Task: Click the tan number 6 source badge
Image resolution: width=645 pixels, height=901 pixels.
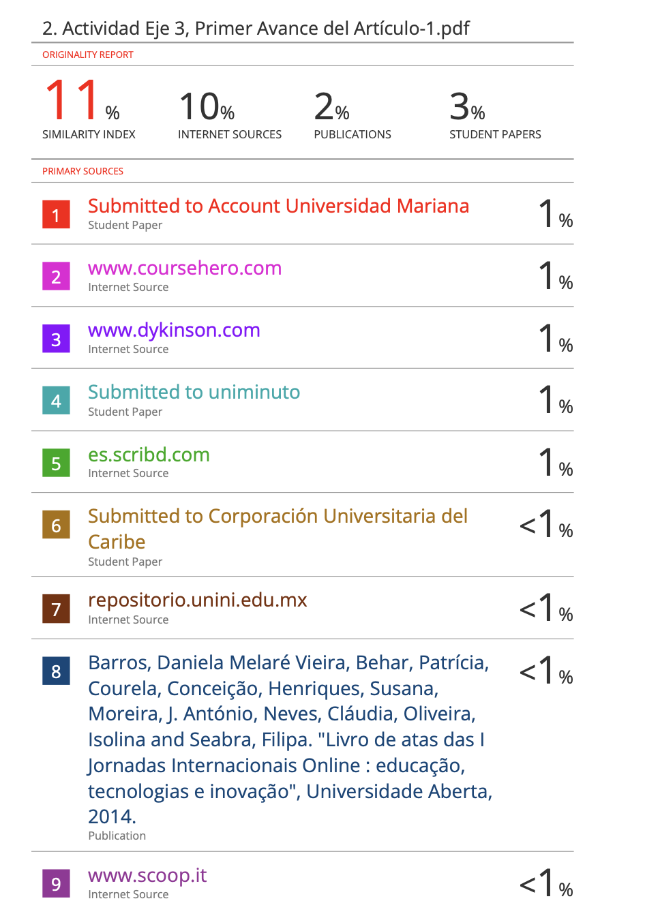Action: (x=56, y=525)
